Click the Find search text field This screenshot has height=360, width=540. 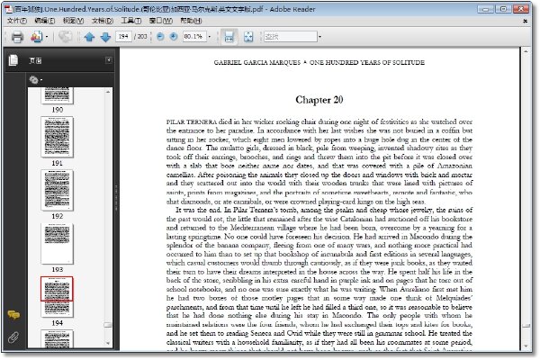(x=291, y=36)
